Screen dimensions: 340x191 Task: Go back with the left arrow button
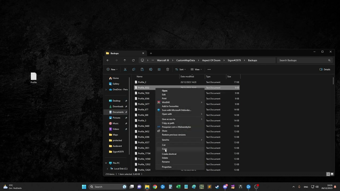(108, 60)
